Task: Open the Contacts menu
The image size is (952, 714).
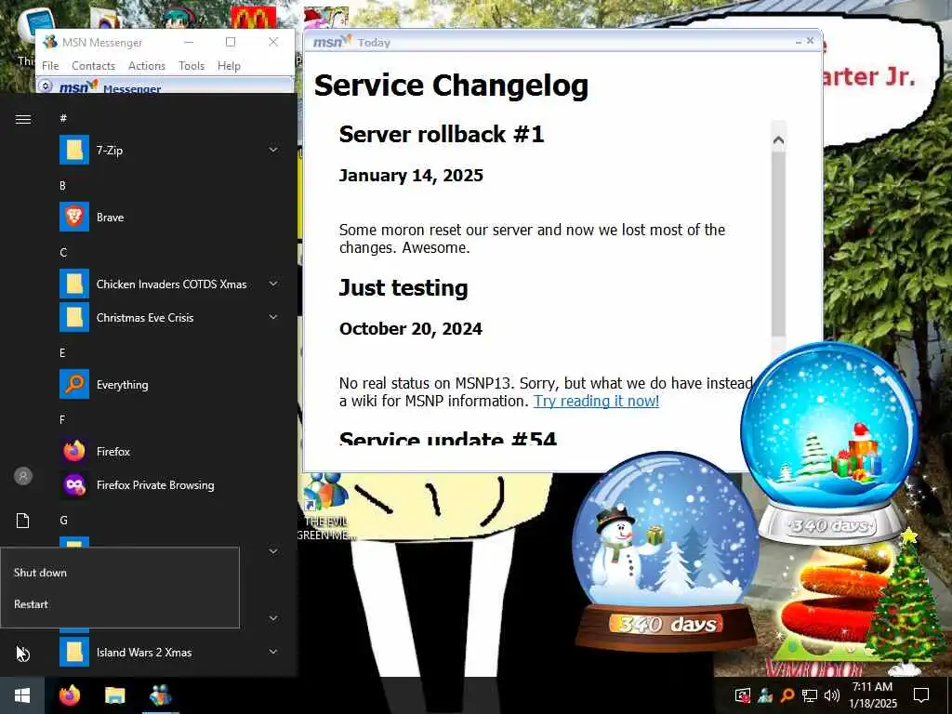Action: pyautogui.click(x=94, y=66)
